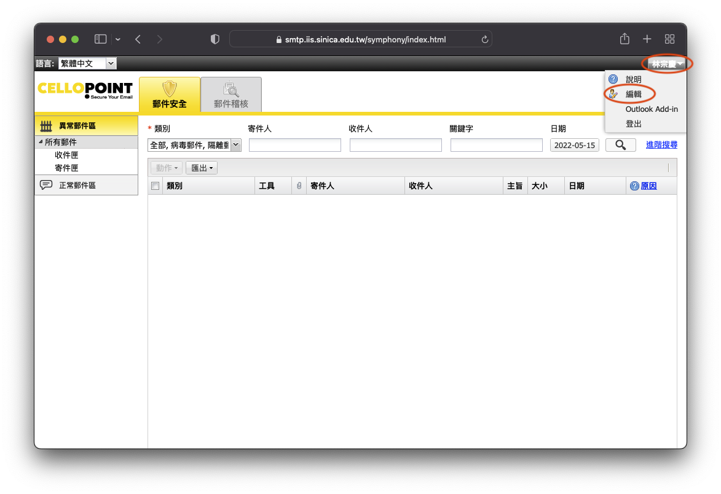Toggle the select-all checkbox in table header

click(156, 186)
